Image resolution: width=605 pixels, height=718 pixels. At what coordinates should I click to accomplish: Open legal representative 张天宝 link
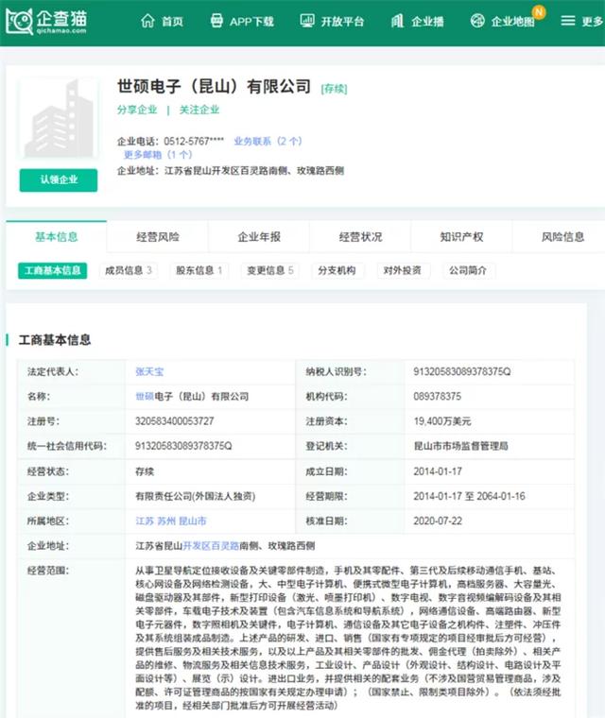point(149,372)
